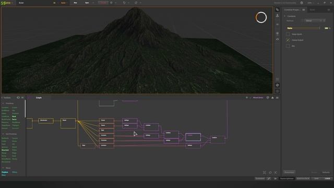
Task: Click round icon left of home in graph header
Action: pyautogui.click(x=268, y=98)
